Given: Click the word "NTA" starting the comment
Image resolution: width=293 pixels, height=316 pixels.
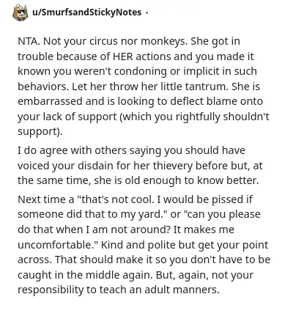Looking at the screenshot, I should pos(28,41).
